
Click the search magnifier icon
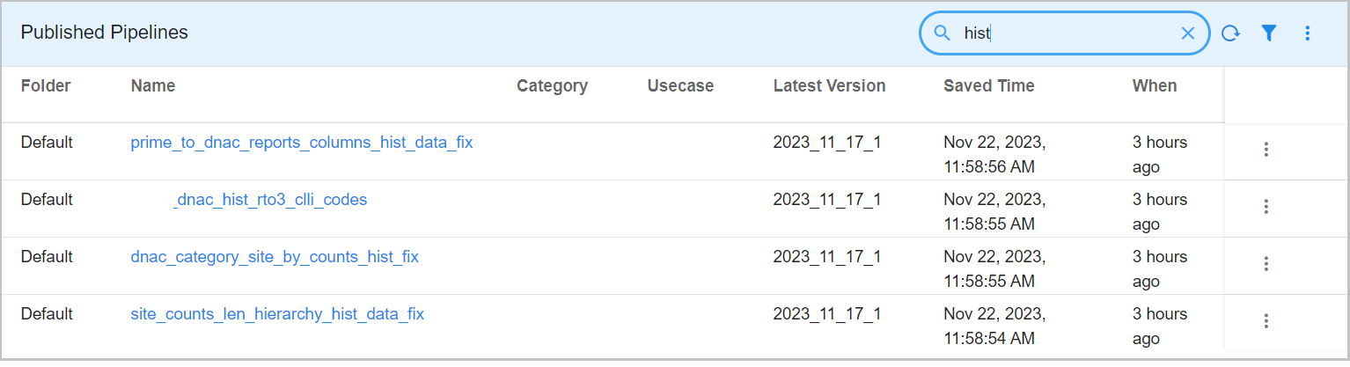point(942,33)
